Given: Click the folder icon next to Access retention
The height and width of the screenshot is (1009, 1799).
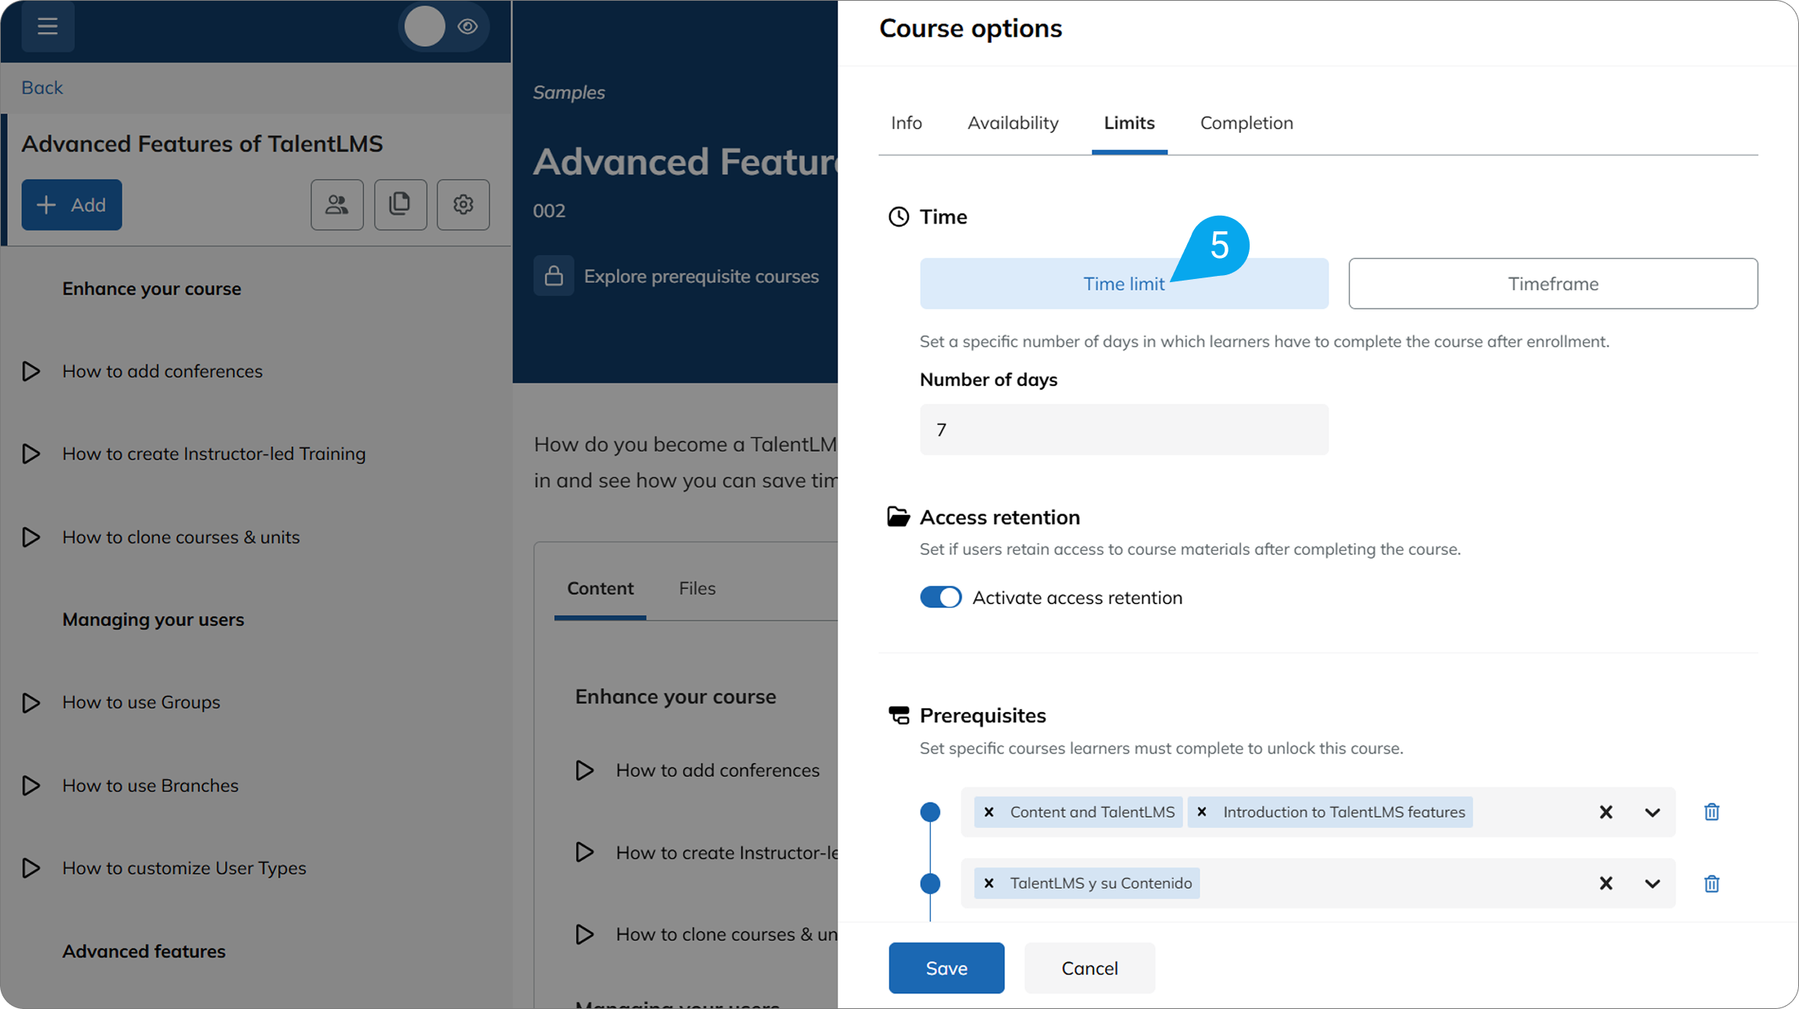Looking at the screenshot, I should [899, 517].
